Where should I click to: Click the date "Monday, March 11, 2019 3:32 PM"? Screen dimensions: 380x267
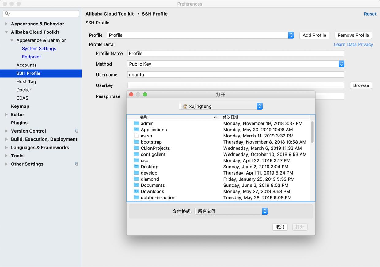click(x=258, y=136)
